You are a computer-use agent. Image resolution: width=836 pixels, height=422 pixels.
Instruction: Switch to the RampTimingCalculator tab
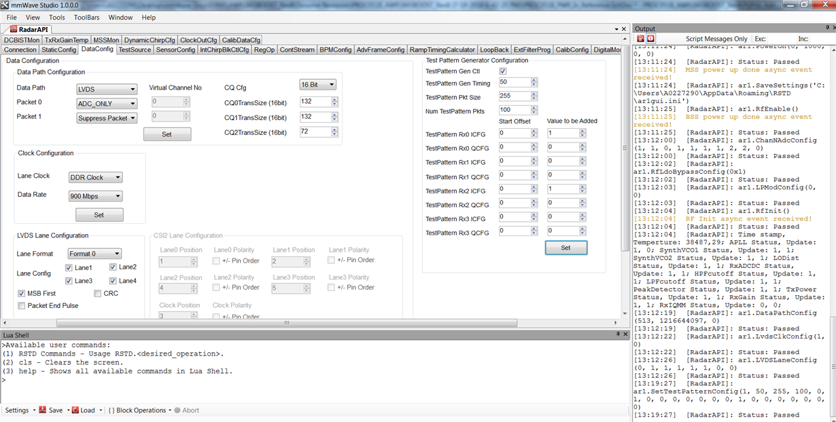(x=442, y=50)
